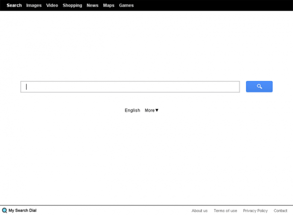Click the My Search Dial brand text
293x215 pixels.
point(22,211)
